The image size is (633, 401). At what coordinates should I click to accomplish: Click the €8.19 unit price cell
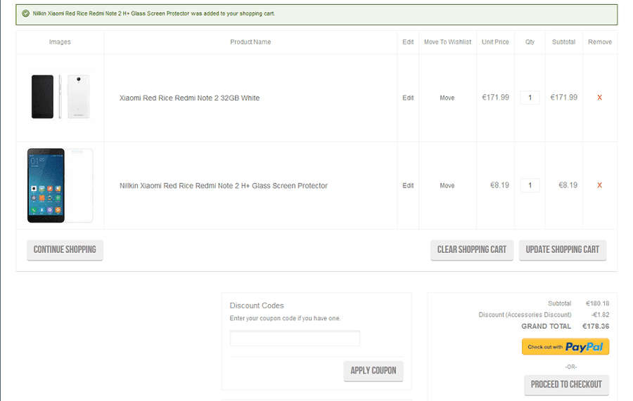click(x=499, y=185)
